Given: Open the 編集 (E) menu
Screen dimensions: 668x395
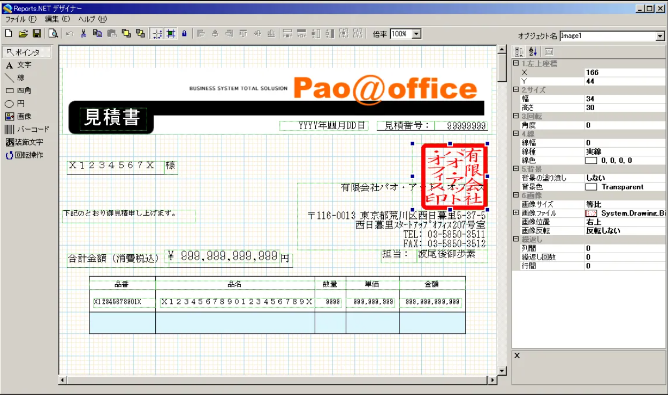Looking at the screenshot, I should pyautogui.click(x=57, y=19).
